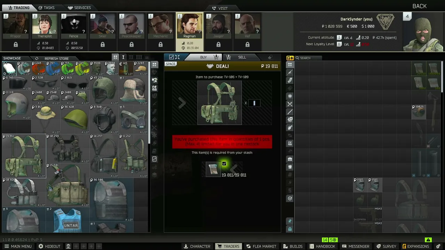Screen dimensions: 445x250
Task: Filter stash by the crossed tools category
Action: point(290,104)
